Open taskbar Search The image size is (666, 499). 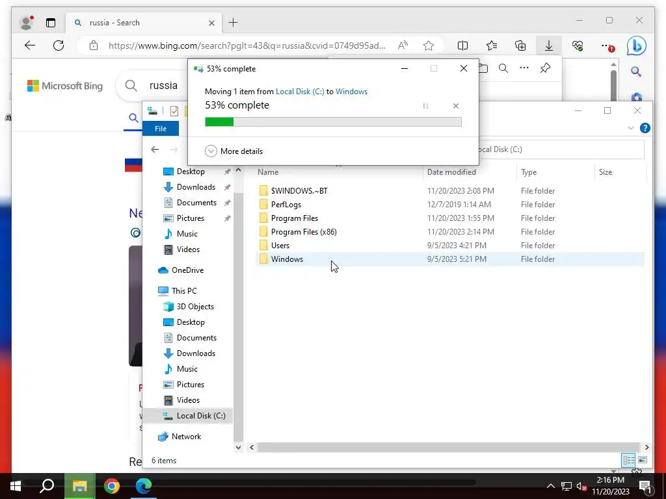(x=47, y=486)
